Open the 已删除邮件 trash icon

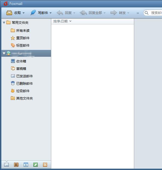point(13,83)
